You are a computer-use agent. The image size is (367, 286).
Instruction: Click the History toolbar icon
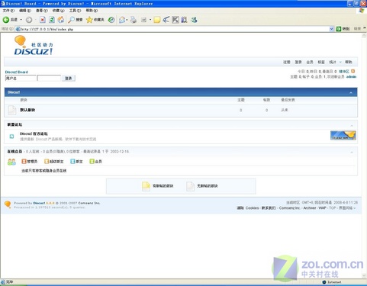(x=111, y=20)
